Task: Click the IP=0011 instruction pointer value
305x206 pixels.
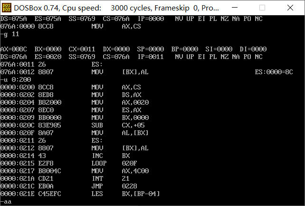Action: (151, 57)
